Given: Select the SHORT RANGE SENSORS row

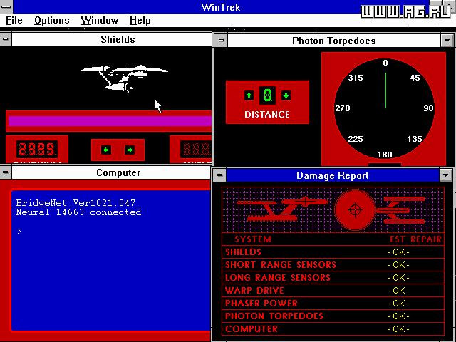Looking at the screenshot, I should tap(333, 264).
